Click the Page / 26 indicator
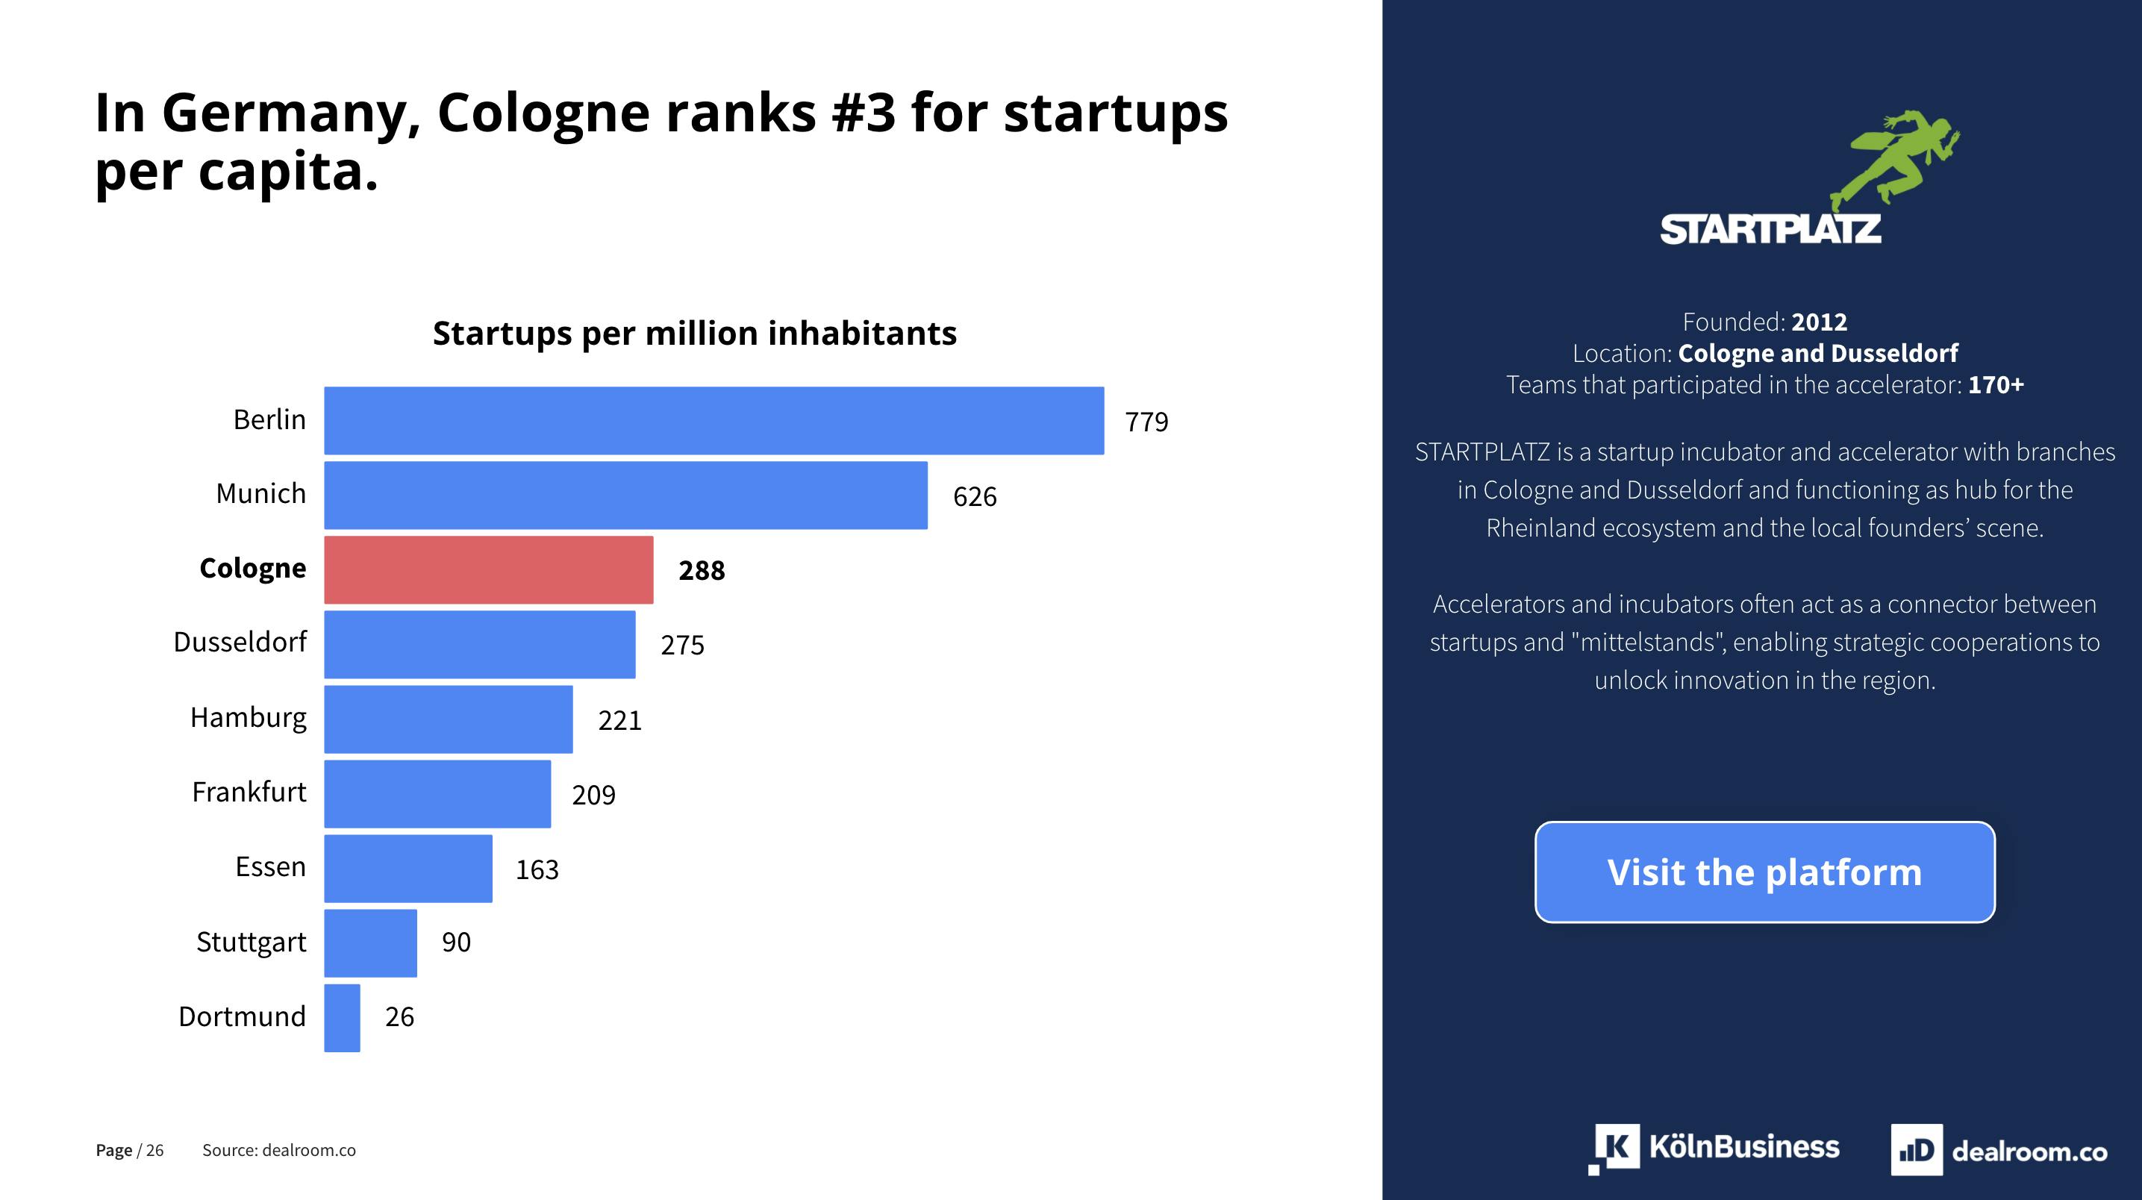Image resolution: width=2142 pixels, height=1200 pixels. pos(130,1150)
